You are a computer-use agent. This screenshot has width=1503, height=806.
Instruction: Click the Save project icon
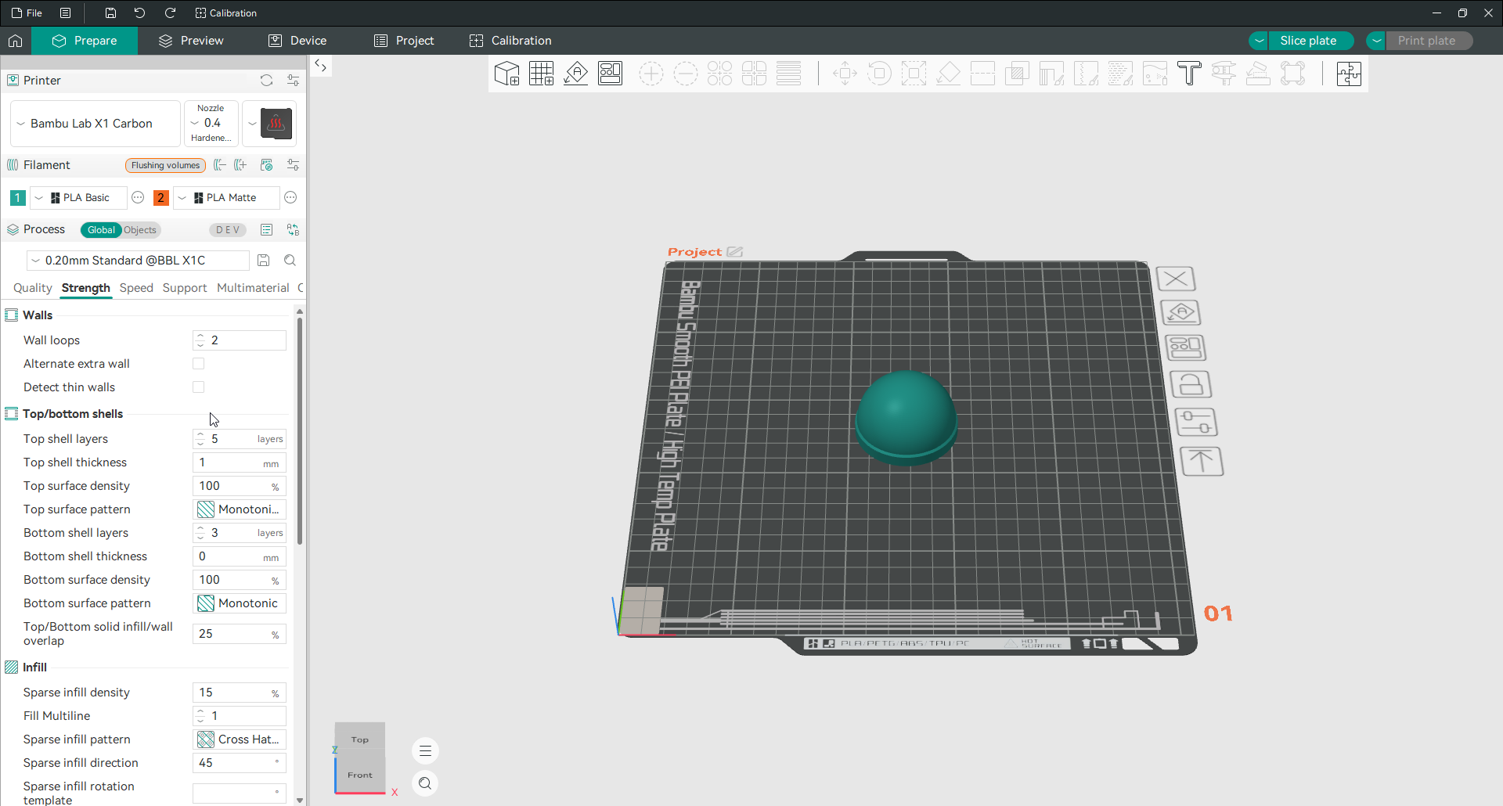coord(110,13)
